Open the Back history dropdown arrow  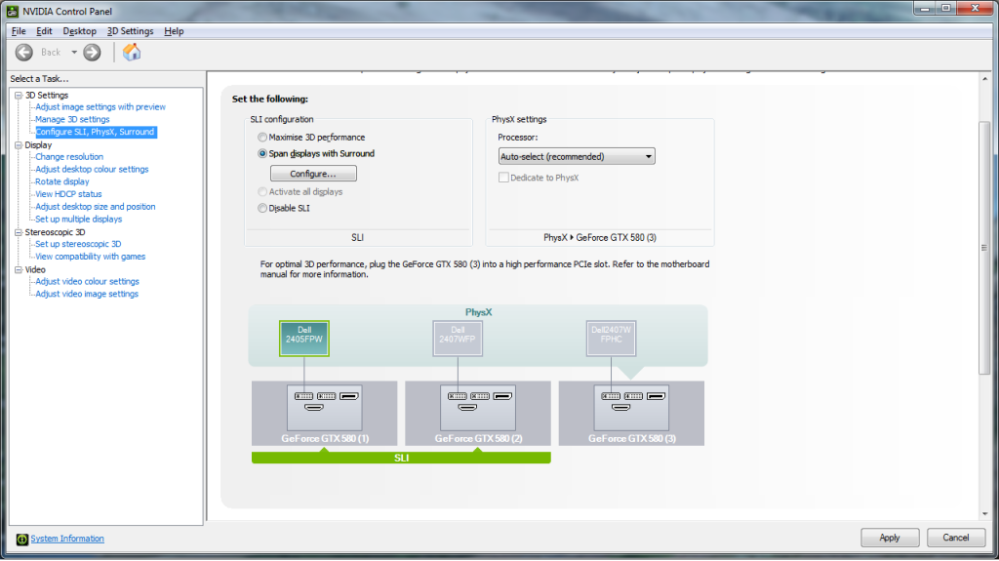pyautogui.click(x=74, y=53)
